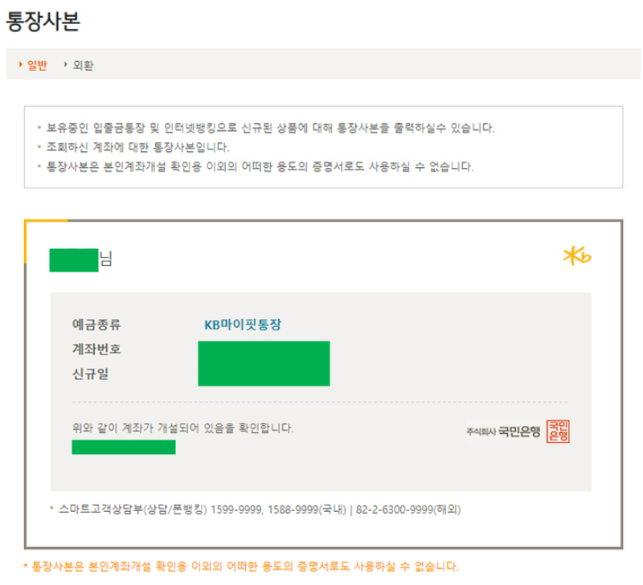Screen dimensions: 643x585
Task: Click the 위와 같이 계좌가 개설되어 confirmation text
Action: [x=183, y=428]
